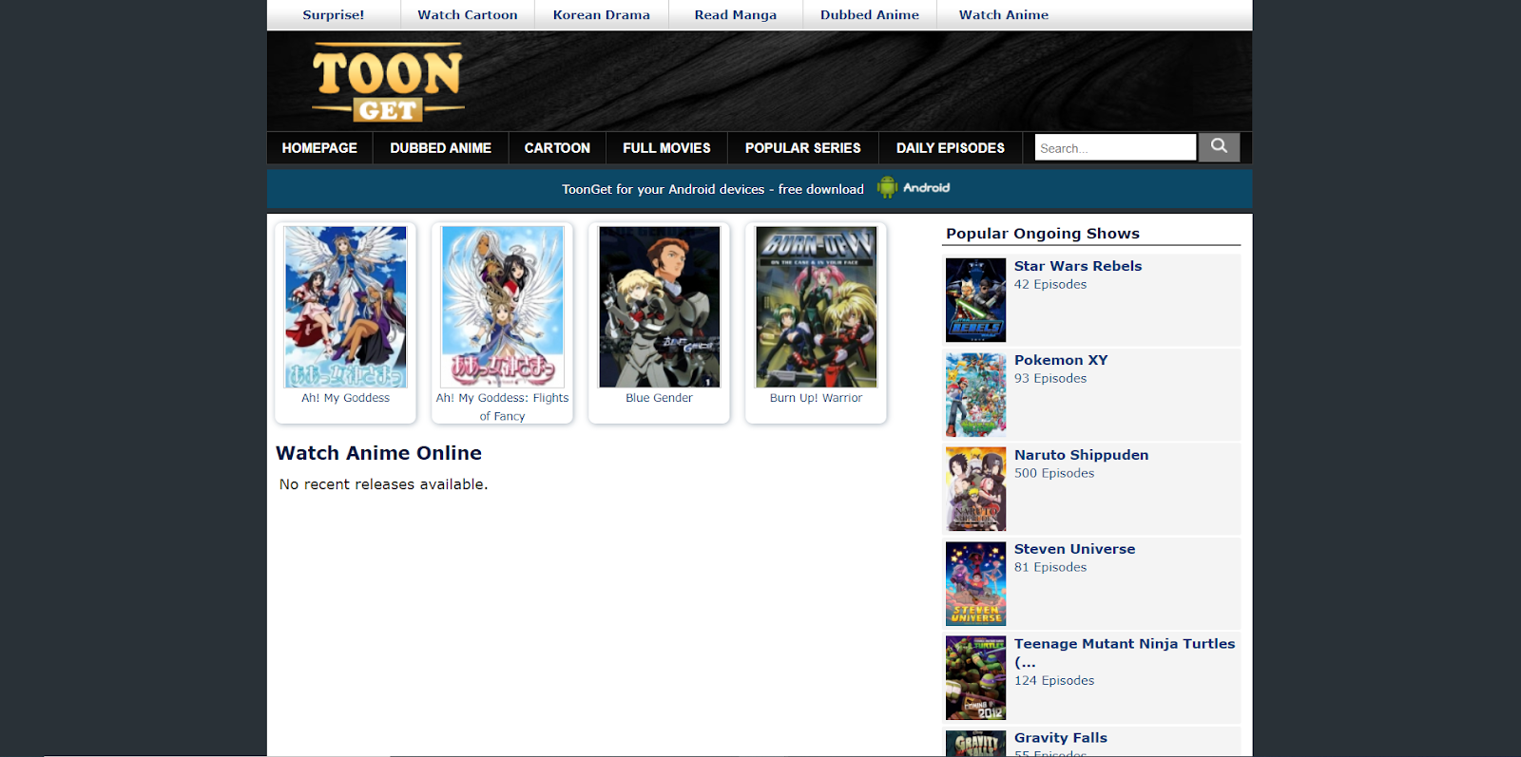Screen dimensions: 1521x757
Task: Open Star Wars Rebels show link
Action: tap(1078, 266)
